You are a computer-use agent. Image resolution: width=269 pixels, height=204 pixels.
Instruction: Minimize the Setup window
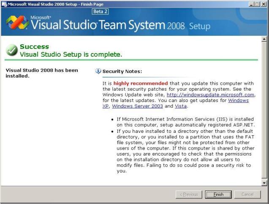pos(252,4)
